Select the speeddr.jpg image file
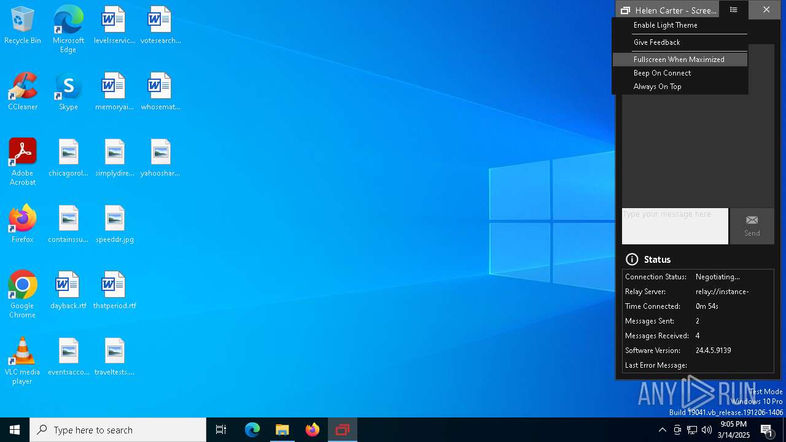 coord(114,224)
